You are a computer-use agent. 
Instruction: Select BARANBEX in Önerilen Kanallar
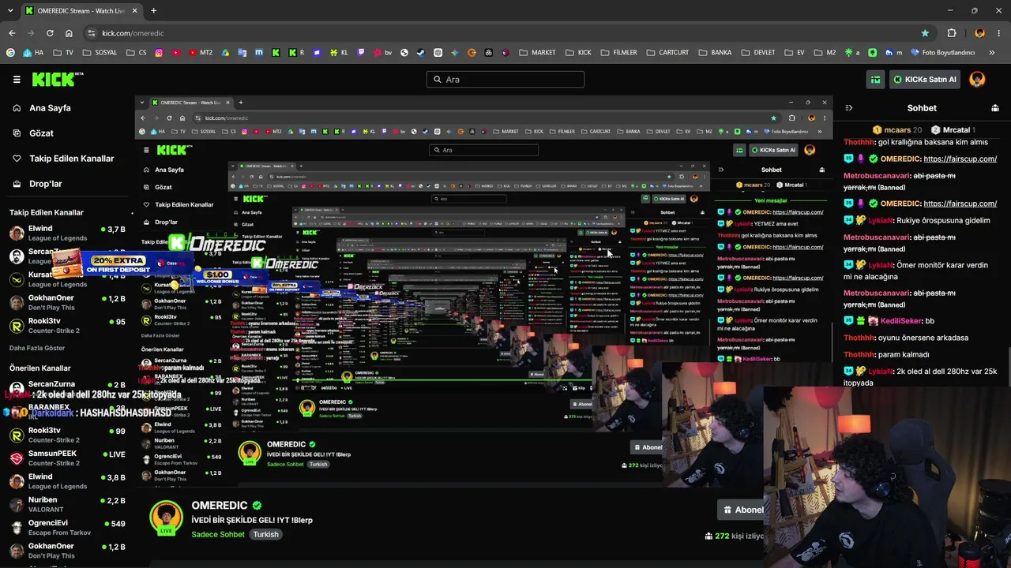tap(67, 411)
